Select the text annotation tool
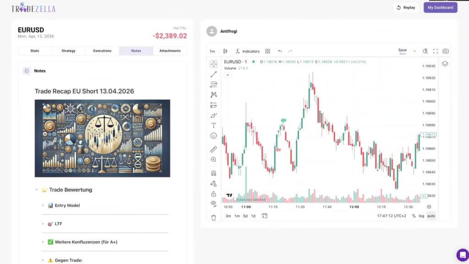Screen dimensions: 469x264 (213, 125)
